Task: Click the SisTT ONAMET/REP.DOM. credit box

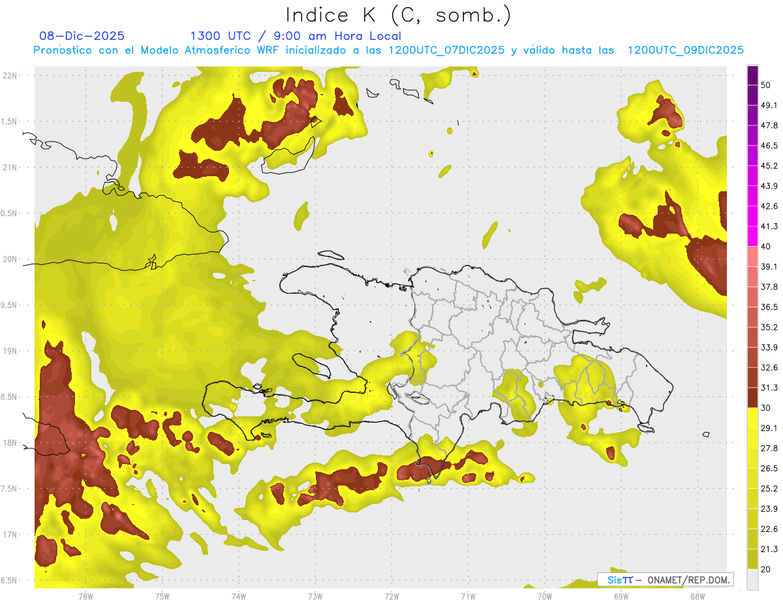Action: click(665, 580)
